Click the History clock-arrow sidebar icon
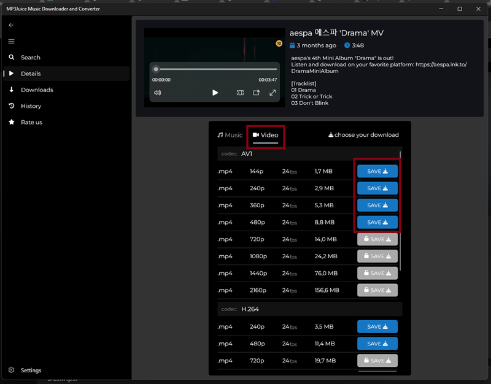 (12, 106)
